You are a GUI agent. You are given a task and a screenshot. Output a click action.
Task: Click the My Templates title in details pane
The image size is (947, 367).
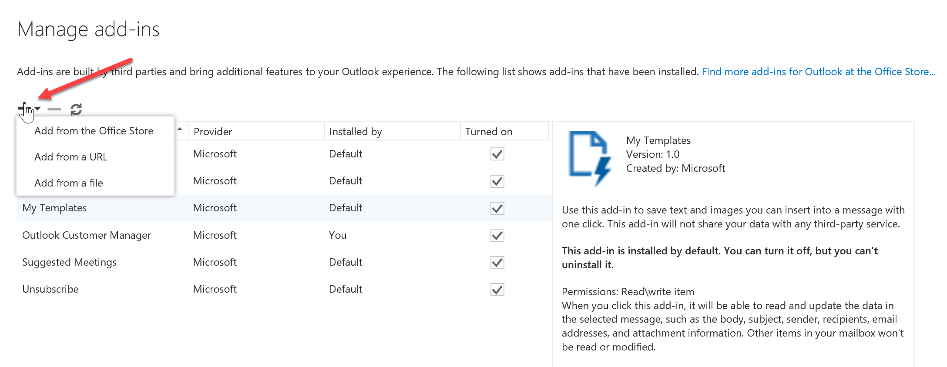tap(658, 140)
